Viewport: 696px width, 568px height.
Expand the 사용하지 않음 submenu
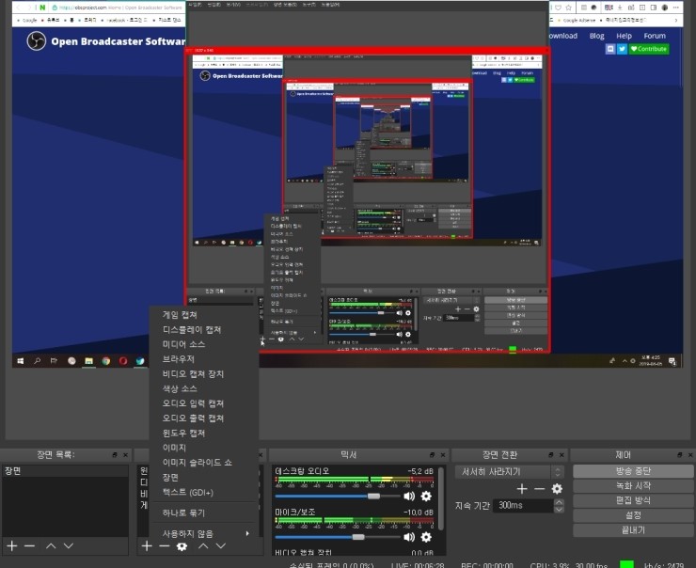204,533
